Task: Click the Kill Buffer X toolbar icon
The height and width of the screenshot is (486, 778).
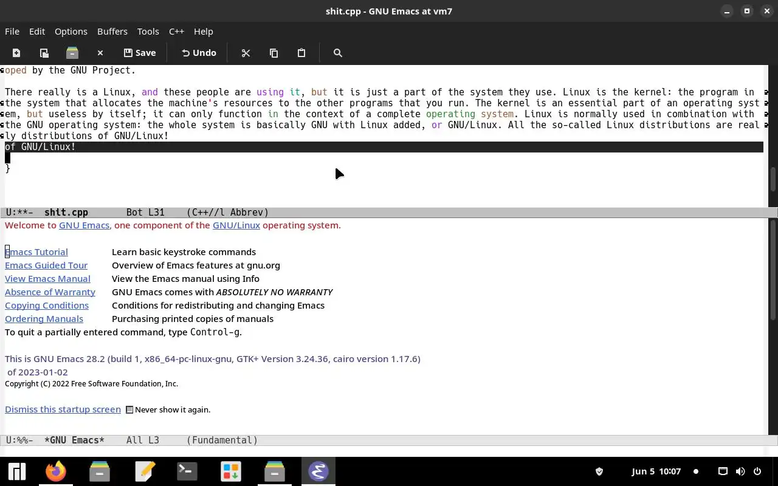Action: 100,53
